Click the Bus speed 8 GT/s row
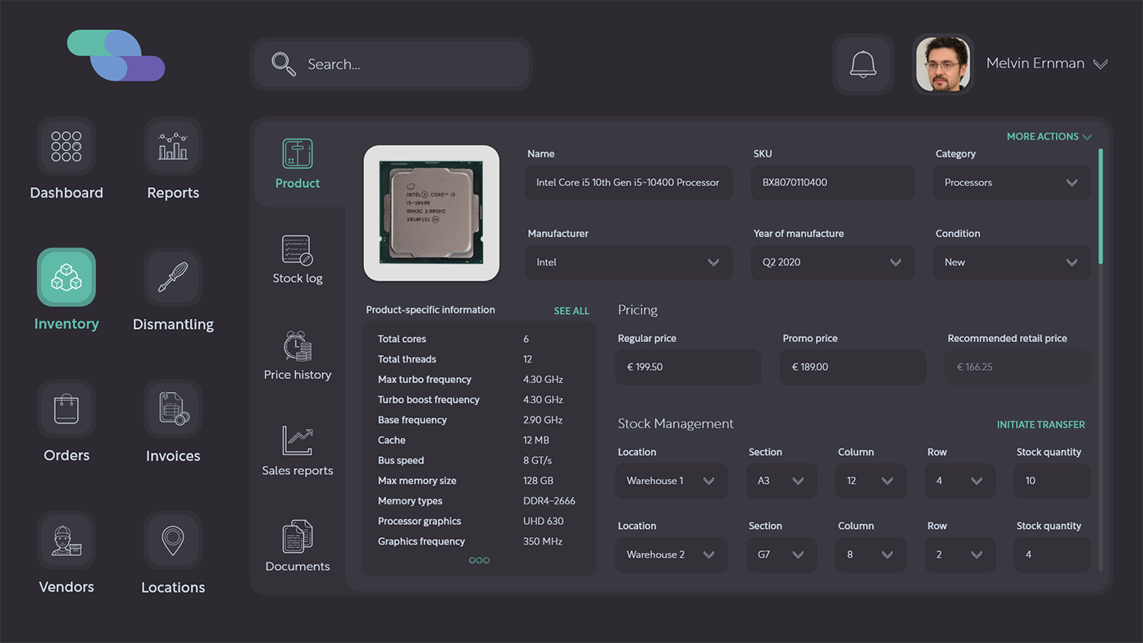 pos(479,461)
